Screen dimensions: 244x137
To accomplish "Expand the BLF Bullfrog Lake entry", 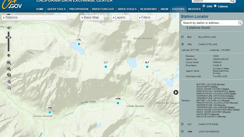I will click(x=182, y=37).
